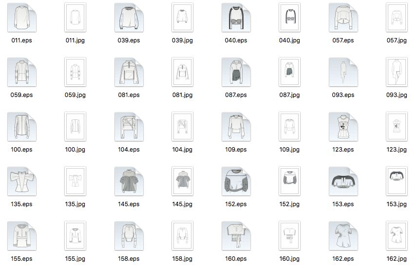
Task: Select the 123.jpg thumbnail
Action: pos(397,127)
